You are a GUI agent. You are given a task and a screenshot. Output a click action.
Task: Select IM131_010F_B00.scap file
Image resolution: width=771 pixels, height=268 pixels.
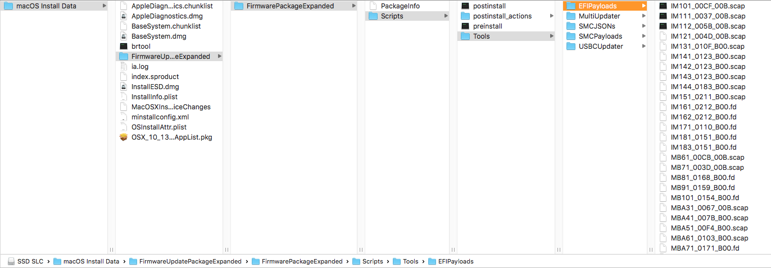pos(707,47)
